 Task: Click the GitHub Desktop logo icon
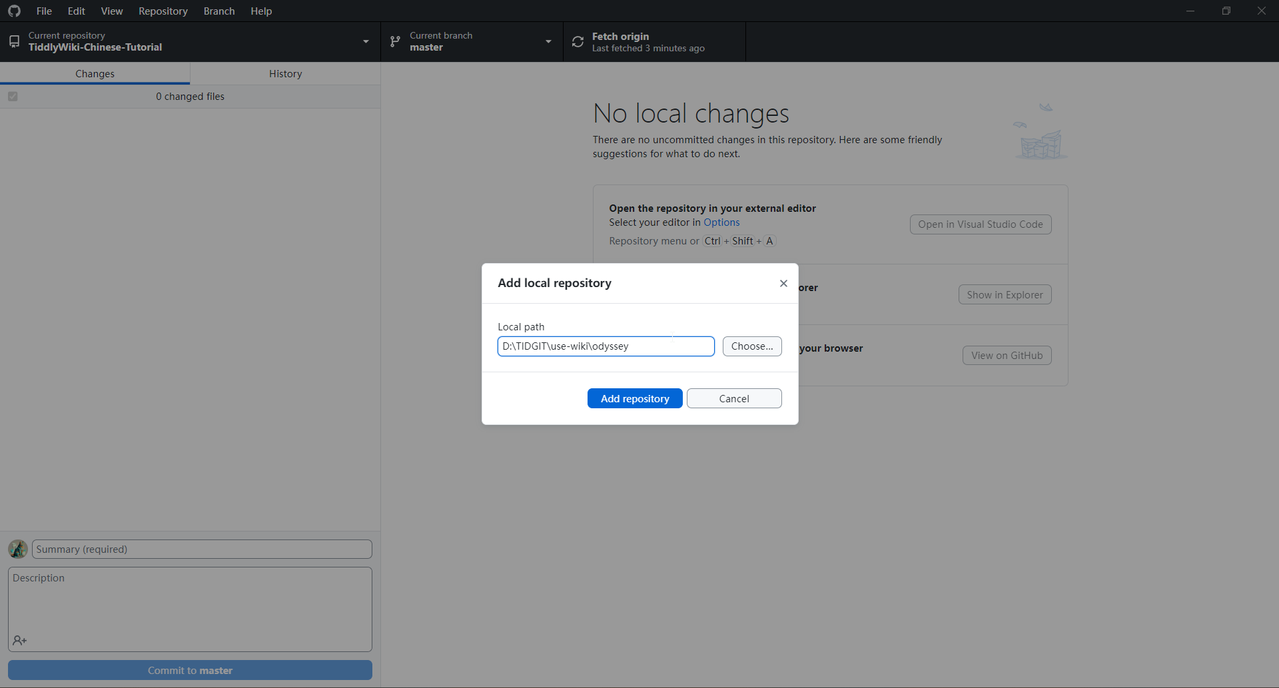click(14, 11)
